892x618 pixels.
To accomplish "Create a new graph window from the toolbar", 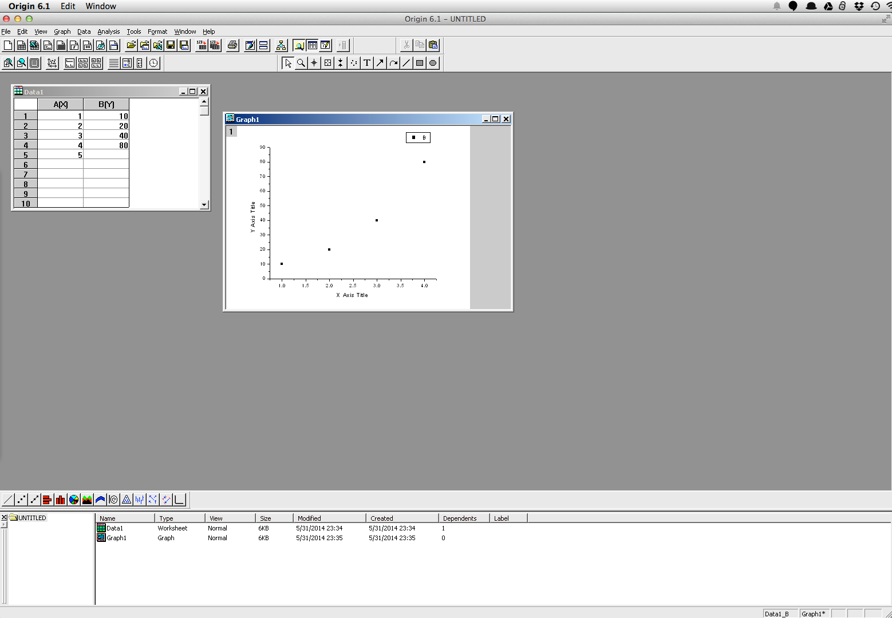I will [x=48, y=45].
